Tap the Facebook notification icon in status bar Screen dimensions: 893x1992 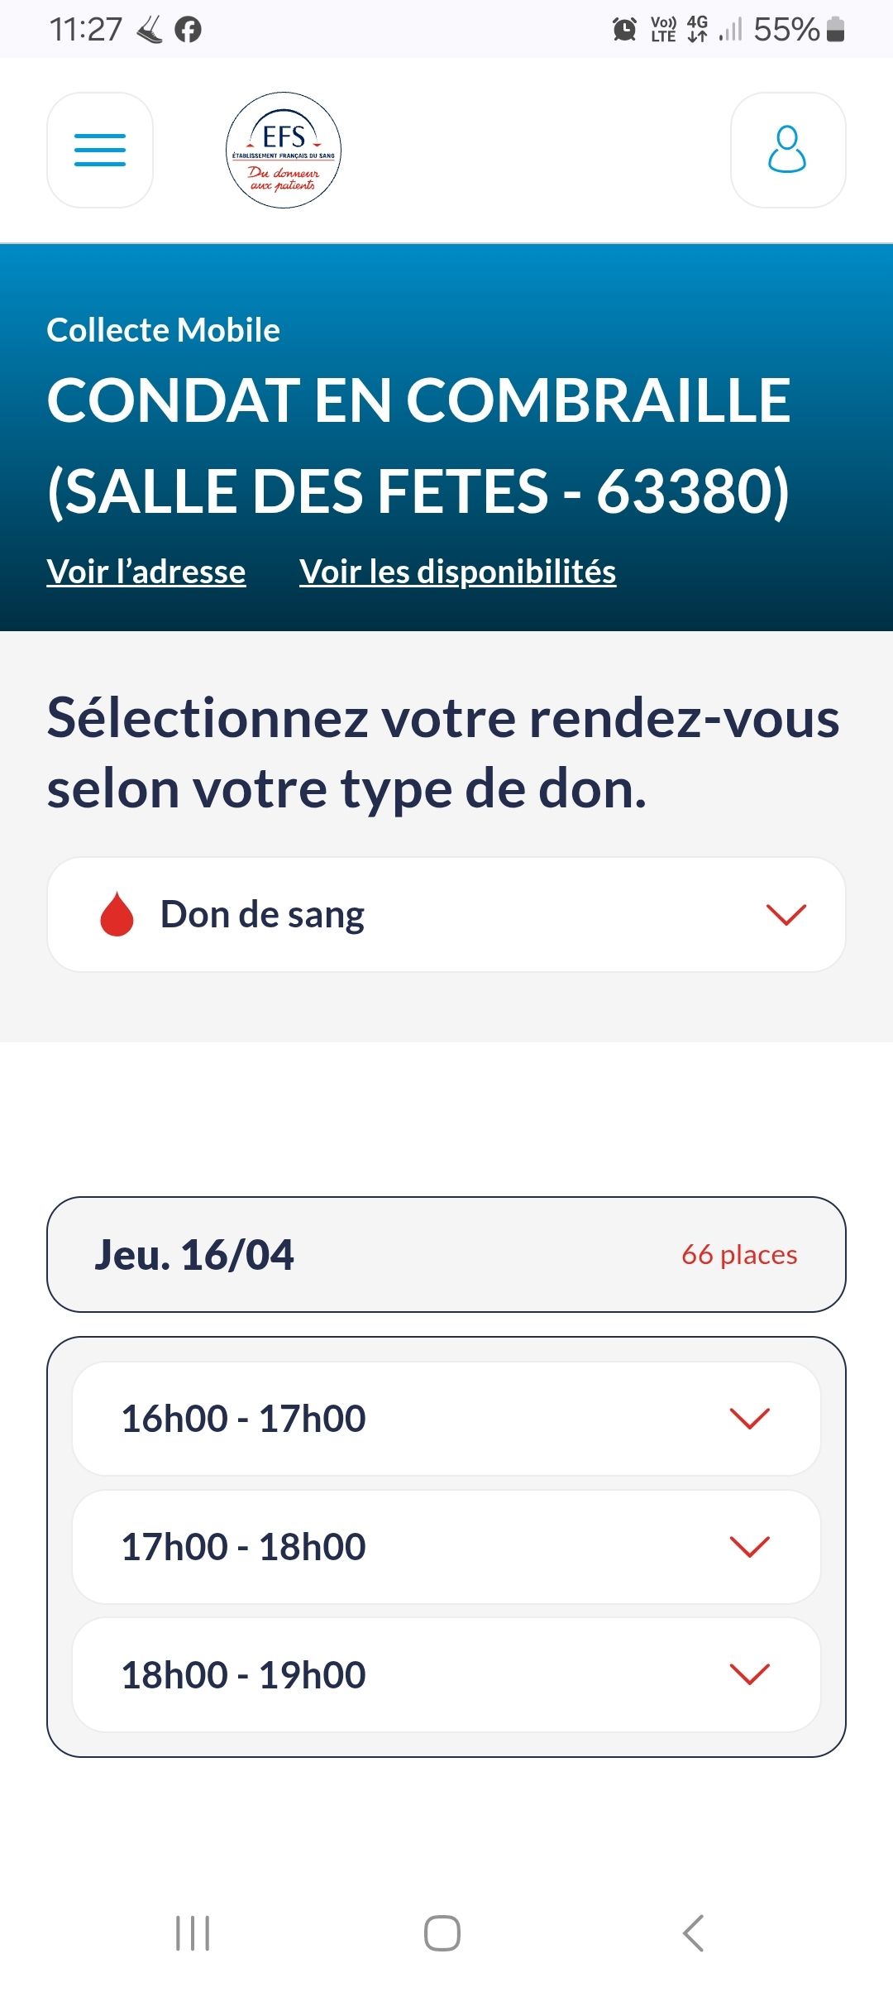tap(189, 30)
